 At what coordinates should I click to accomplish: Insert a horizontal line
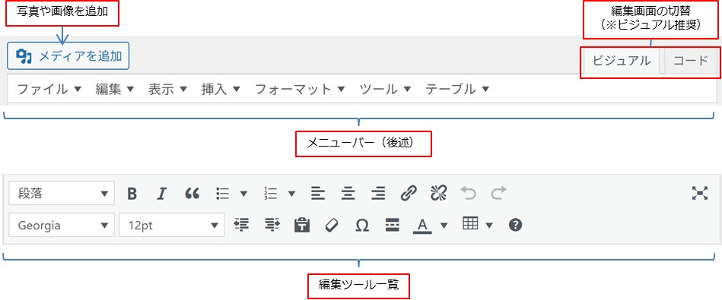392,225
